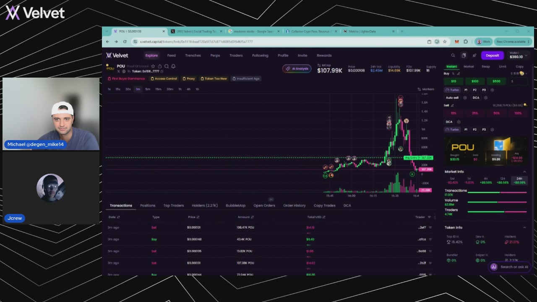Select the P1 buy preset
537x302 pixels.
point(466,90)
